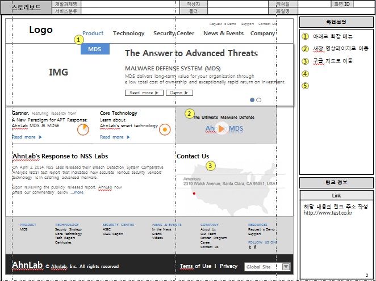This screenshot has width=376, height=281.
Task: Click the orange pie chart icon beside Gartner
Action: (x=83, y=129)
